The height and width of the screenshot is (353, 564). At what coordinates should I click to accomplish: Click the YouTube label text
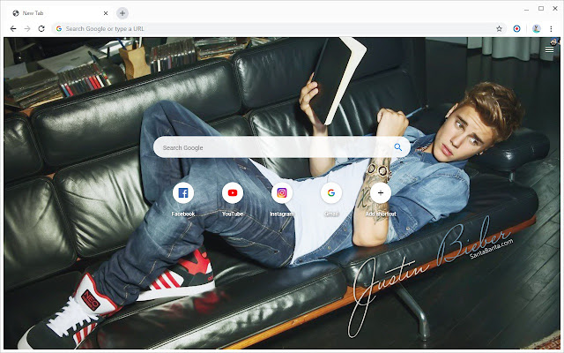click(x=233, y=214)
